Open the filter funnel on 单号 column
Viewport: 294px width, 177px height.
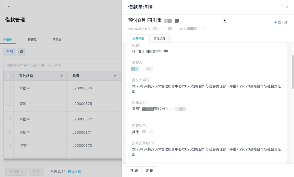[115, 76]
